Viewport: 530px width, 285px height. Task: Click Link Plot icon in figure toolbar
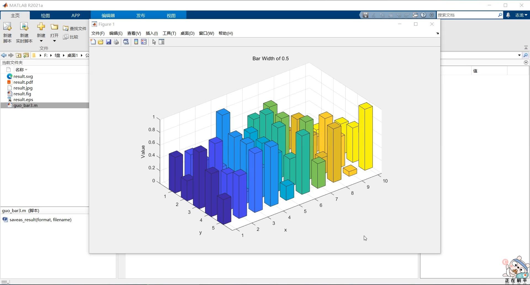click(126, 42)
